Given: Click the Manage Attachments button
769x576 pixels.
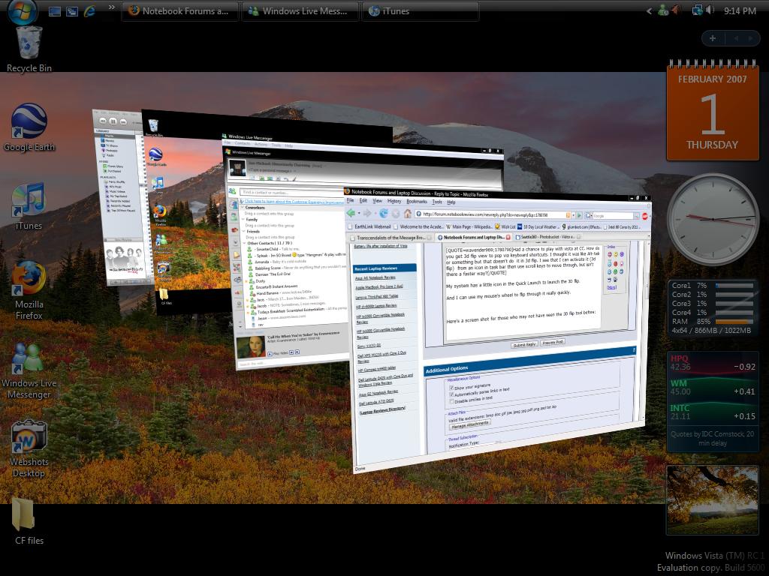Looking at the screenshot, I should (470, 425).
